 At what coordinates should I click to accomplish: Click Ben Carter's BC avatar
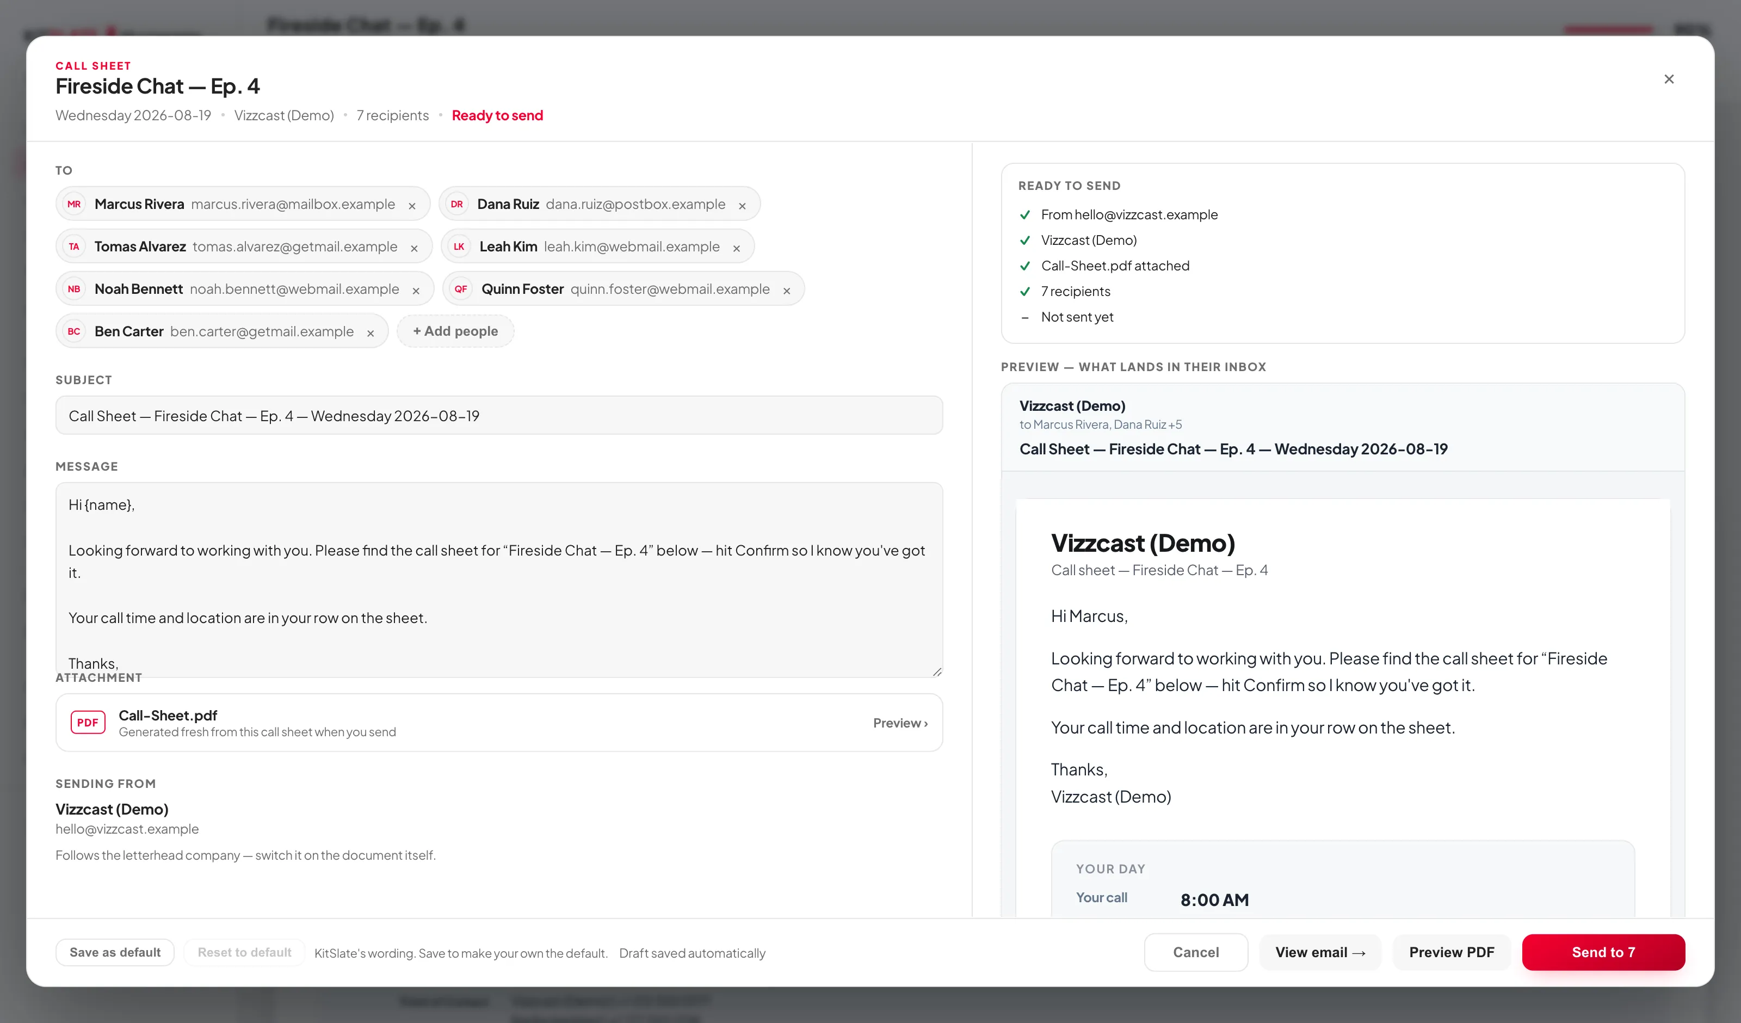(74, 331)
